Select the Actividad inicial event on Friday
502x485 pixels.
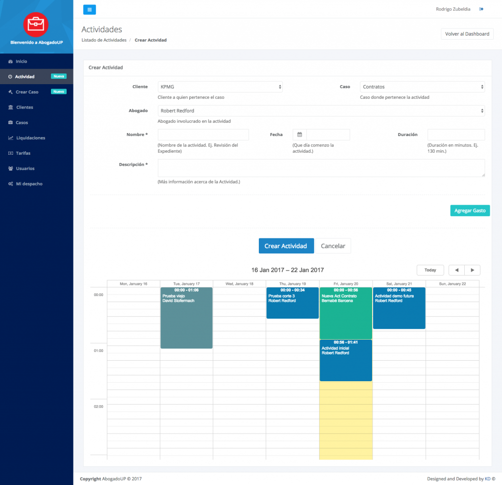(346, 360)
